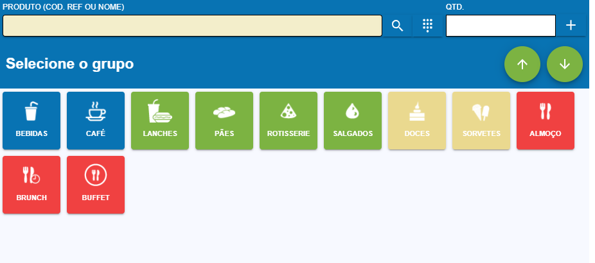This screenshot has height=263, width=595.
Task: Click the magnifier search product button
Action: pyautogui.click(x=397, y=26)
